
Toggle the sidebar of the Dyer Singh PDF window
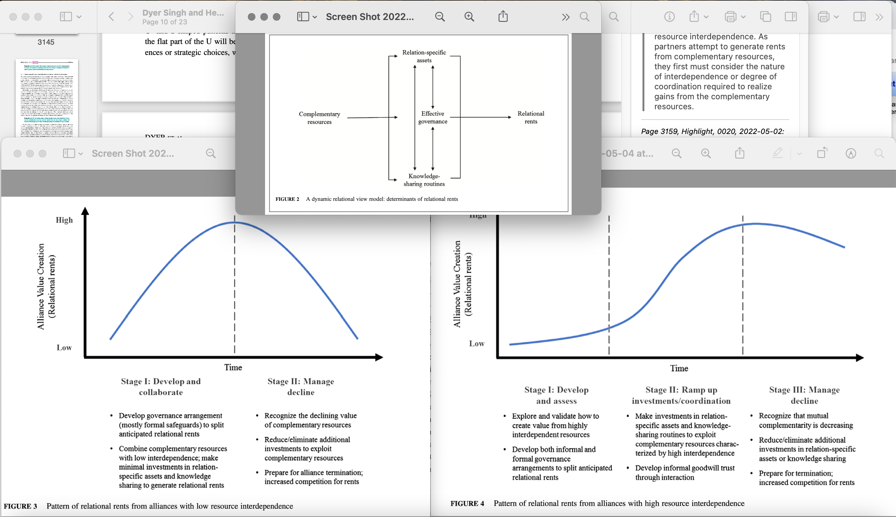tap(66, 17)
